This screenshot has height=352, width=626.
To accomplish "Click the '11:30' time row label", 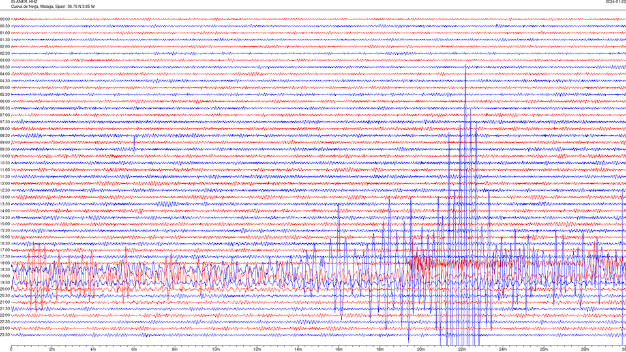I will click(x=5, y=177).
